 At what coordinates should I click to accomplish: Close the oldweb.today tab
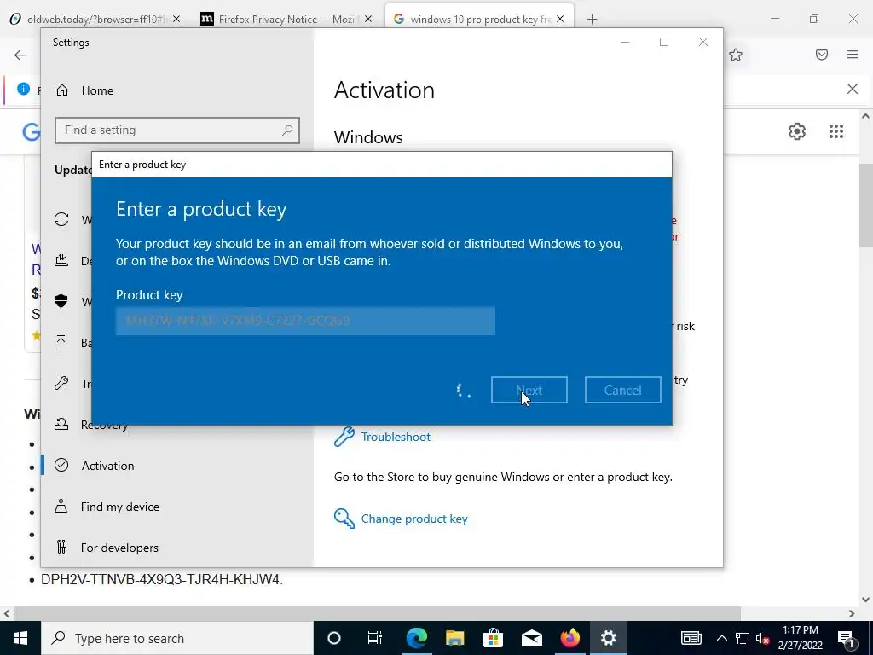[176, 19]
